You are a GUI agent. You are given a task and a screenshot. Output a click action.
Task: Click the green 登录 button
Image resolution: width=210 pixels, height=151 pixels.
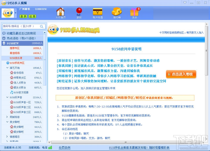click(x=23, y=16)
